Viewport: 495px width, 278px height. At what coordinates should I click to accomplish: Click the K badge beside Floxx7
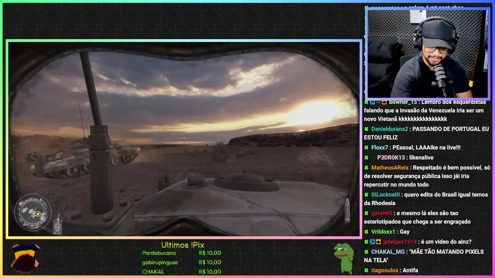366,147
